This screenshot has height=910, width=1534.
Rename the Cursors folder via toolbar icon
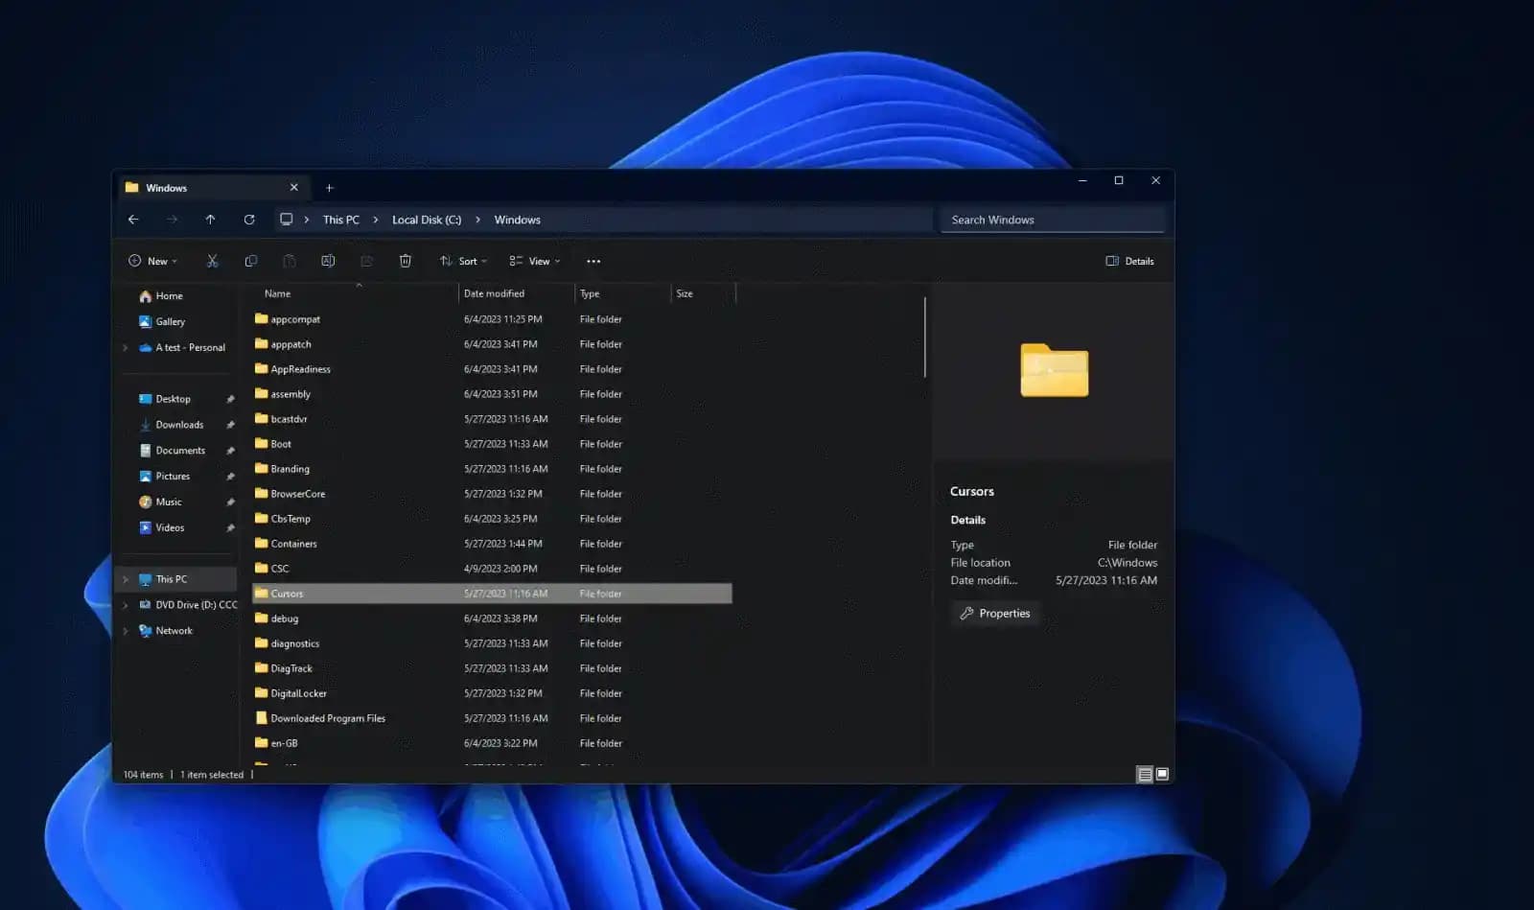329,261
